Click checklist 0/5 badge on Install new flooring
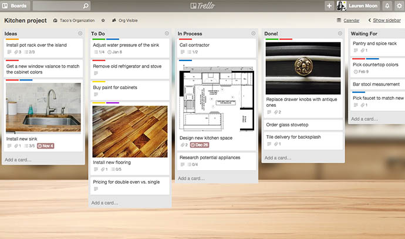The width and height of the screenshot is (405, 239). click(x=116, y=169)
